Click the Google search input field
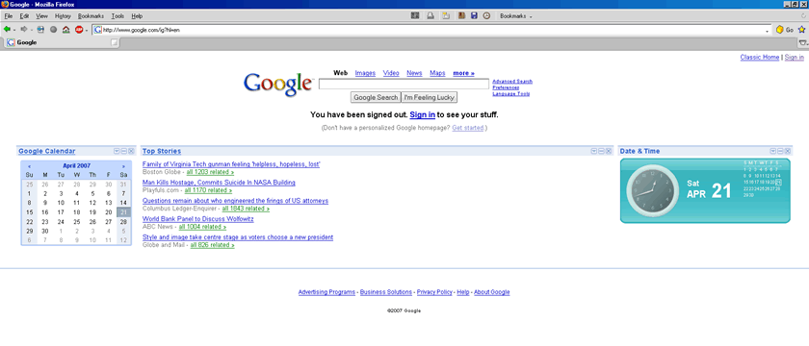The width and height of the screenshot is (809, 346). (404, 84)
